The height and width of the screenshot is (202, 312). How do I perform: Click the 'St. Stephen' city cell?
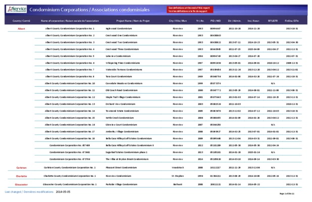pyautogui.click(x=178, y=176)
